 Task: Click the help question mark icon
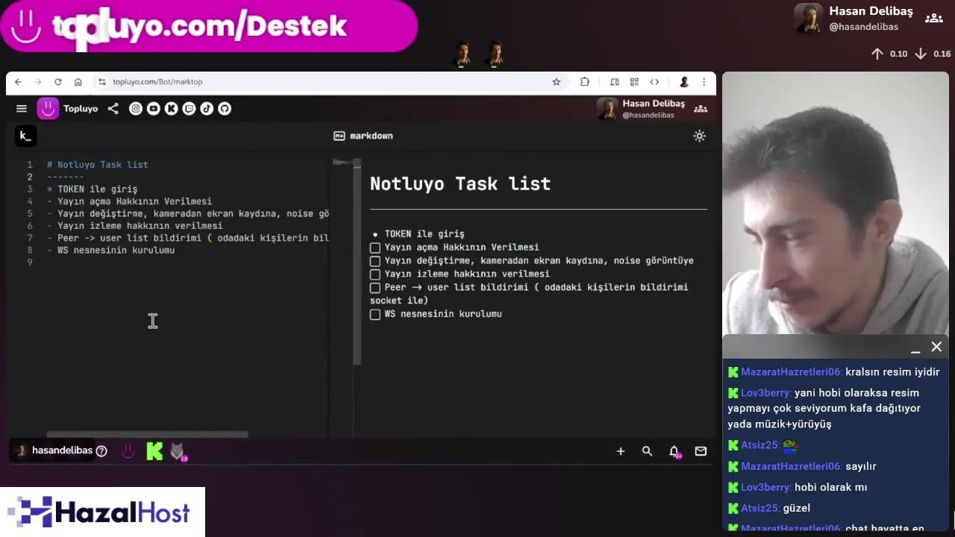tap(101, 451)
